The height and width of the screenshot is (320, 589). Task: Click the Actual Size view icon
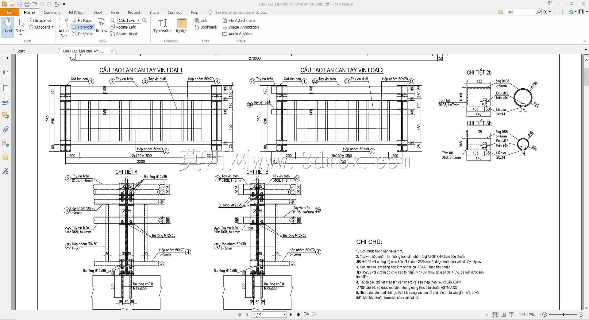point(64,28)
